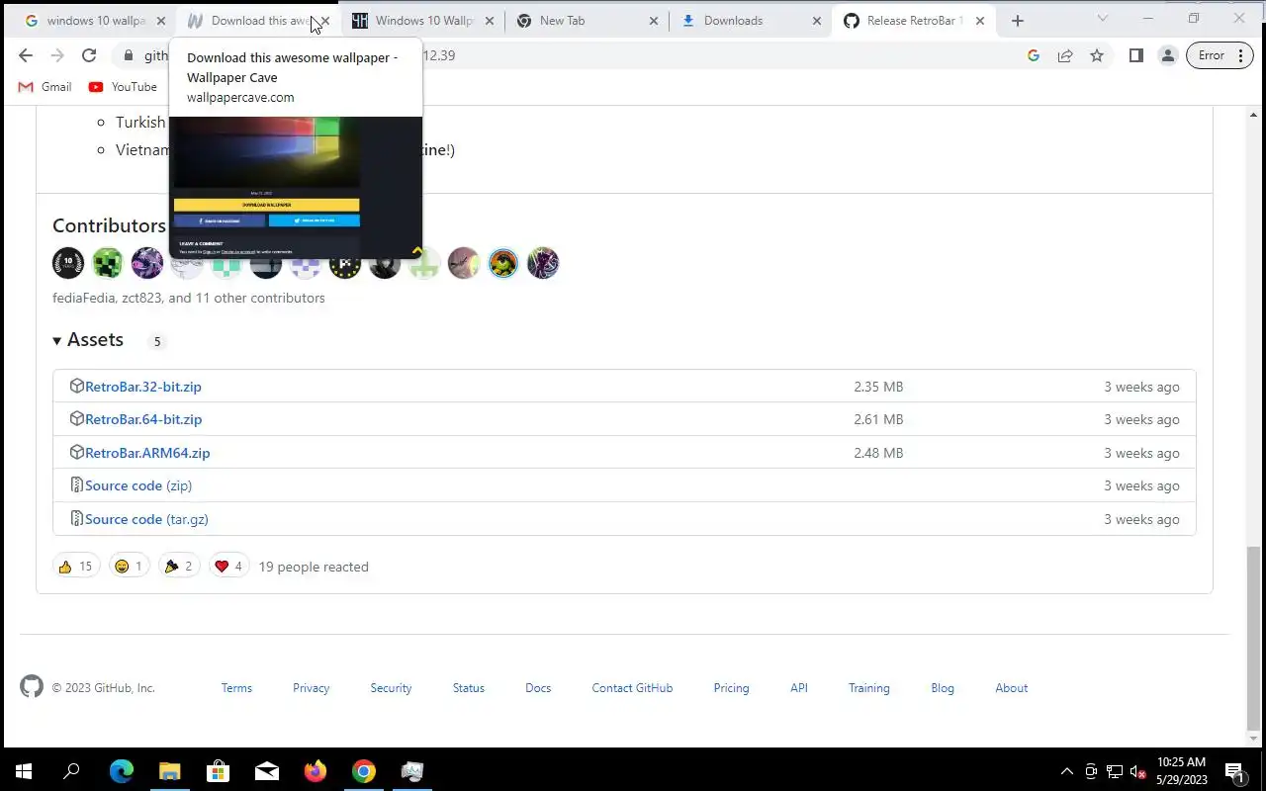Open the Error update menu button

click(x=1221, y=55)
